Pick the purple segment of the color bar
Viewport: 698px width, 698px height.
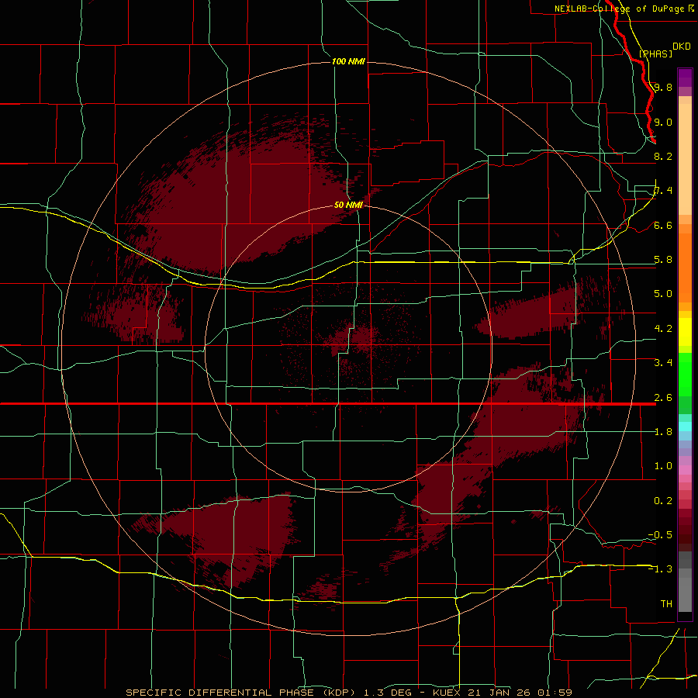685,78
